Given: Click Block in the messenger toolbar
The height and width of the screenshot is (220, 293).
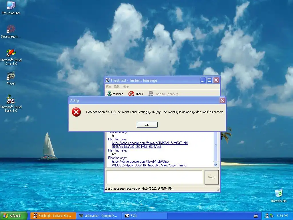Looking at the screenshot, I should [136, 94].
